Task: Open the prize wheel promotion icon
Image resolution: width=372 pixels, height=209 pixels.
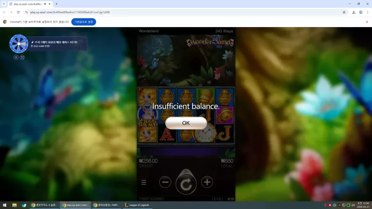Action: click(x=19, y=44)
